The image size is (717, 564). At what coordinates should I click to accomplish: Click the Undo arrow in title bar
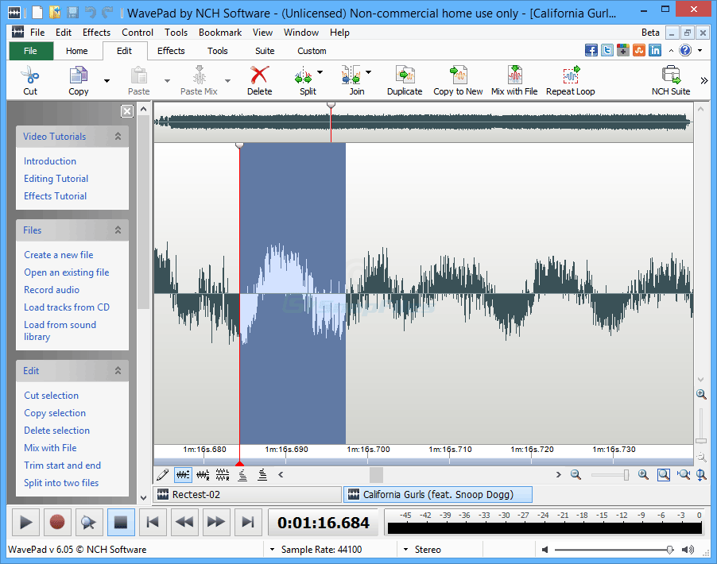(90, 13)
